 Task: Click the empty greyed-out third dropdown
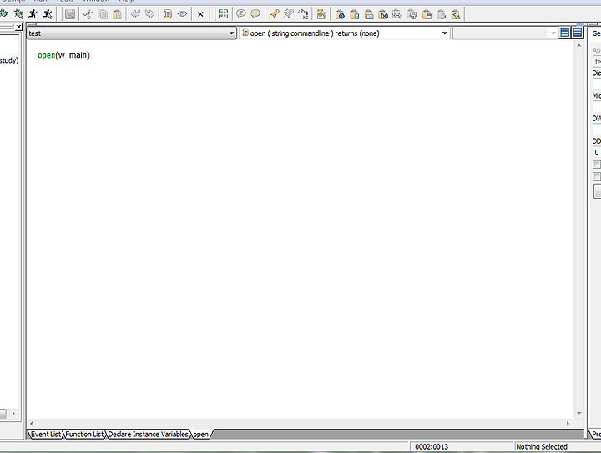505,33
